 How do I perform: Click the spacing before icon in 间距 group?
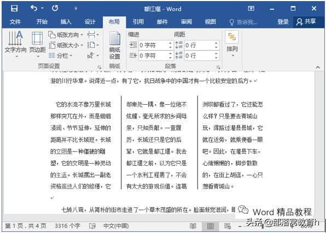point(179,45)
